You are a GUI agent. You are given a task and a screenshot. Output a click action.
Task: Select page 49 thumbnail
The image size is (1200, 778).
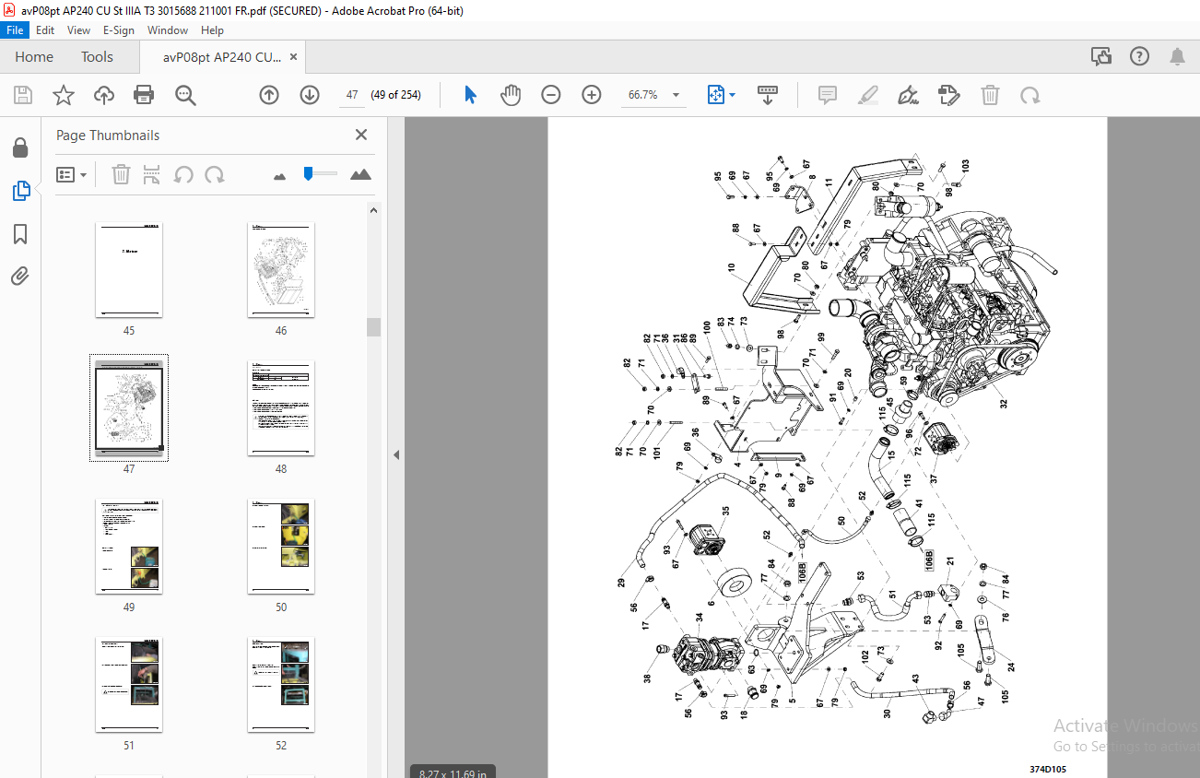(129, 547)
